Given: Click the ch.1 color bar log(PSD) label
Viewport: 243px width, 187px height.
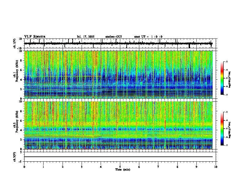Looking at the screenshot, I should 229,79.
